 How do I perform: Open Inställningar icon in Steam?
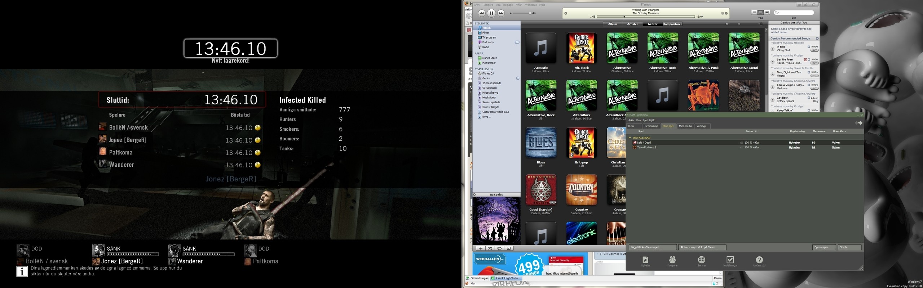click(x=730, y=261)
